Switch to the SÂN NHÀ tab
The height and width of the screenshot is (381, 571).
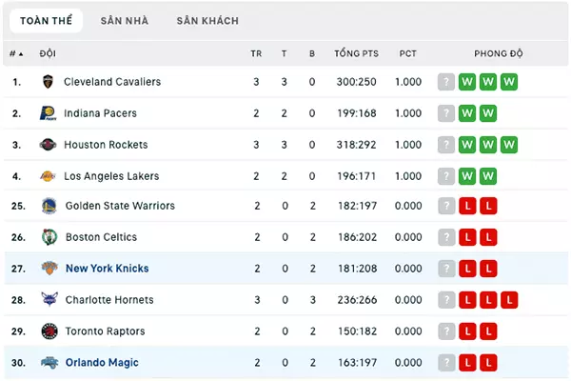(x=125, y=21)
